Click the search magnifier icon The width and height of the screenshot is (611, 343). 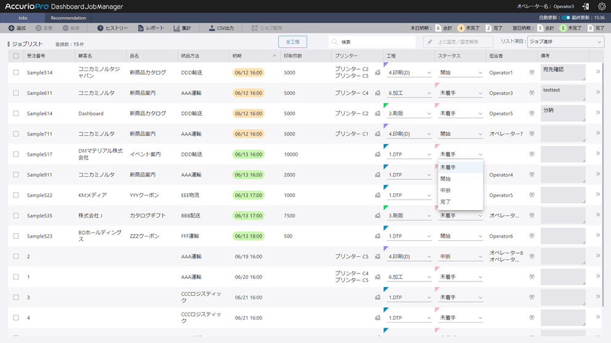pos(334,42)
